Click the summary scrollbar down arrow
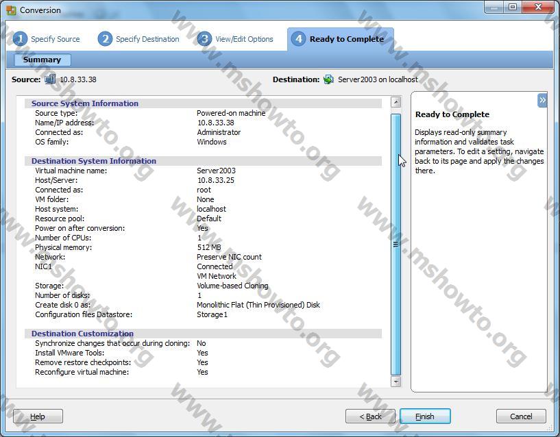 (x=395, y=381)
